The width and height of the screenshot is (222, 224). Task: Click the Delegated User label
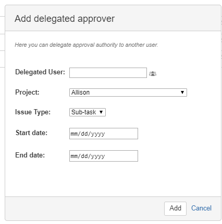click(x=40, y=72)
